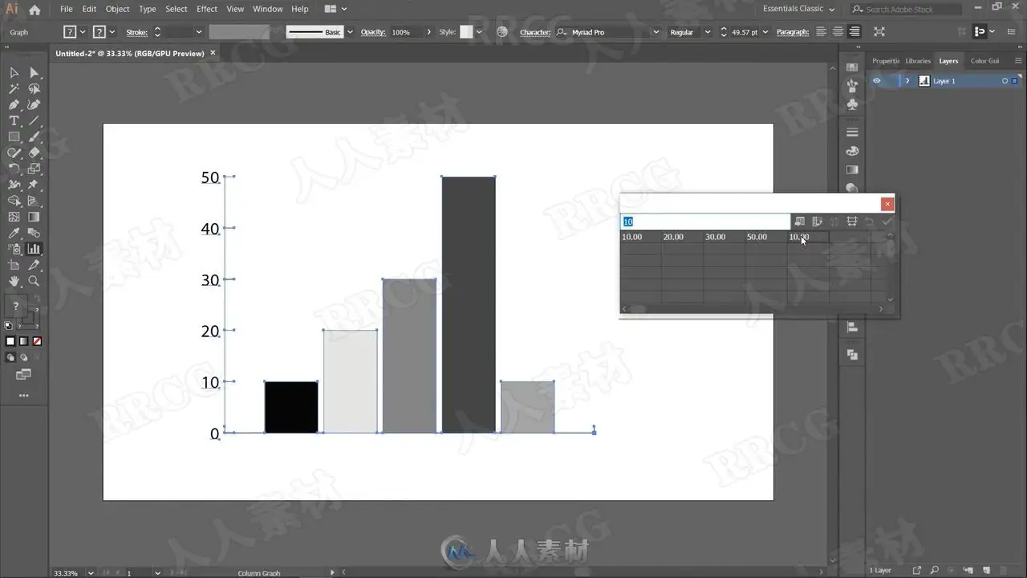
Task: Choose the Hand tool
Action: coord(14,281)
